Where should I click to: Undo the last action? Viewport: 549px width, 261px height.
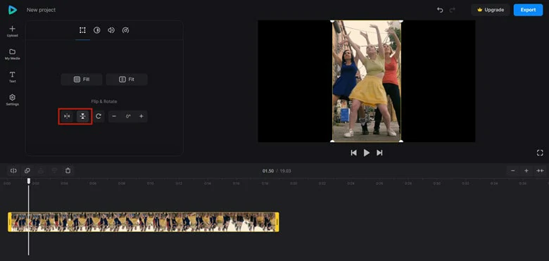coord(440,10)
